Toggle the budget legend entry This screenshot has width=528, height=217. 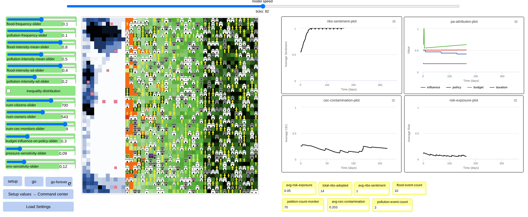475,87
